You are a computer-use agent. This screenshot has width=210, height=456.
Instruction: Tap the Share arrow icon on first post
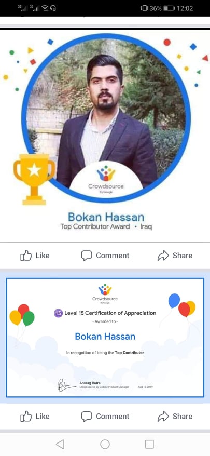point(163,256)
